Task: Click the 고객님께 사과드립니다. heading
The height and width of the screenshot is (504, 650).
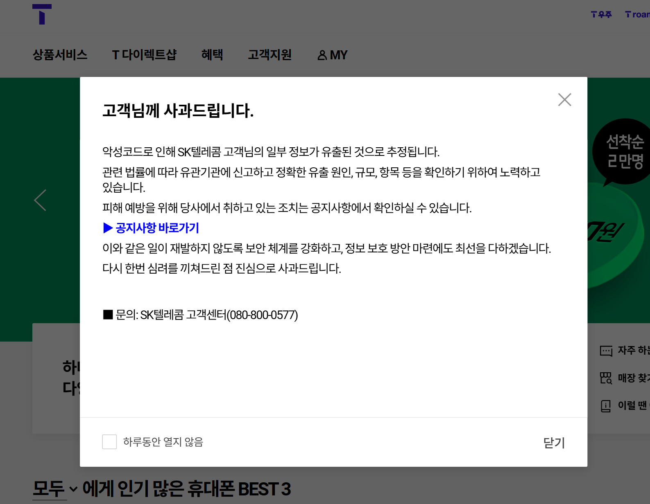Action: [178, 110]
